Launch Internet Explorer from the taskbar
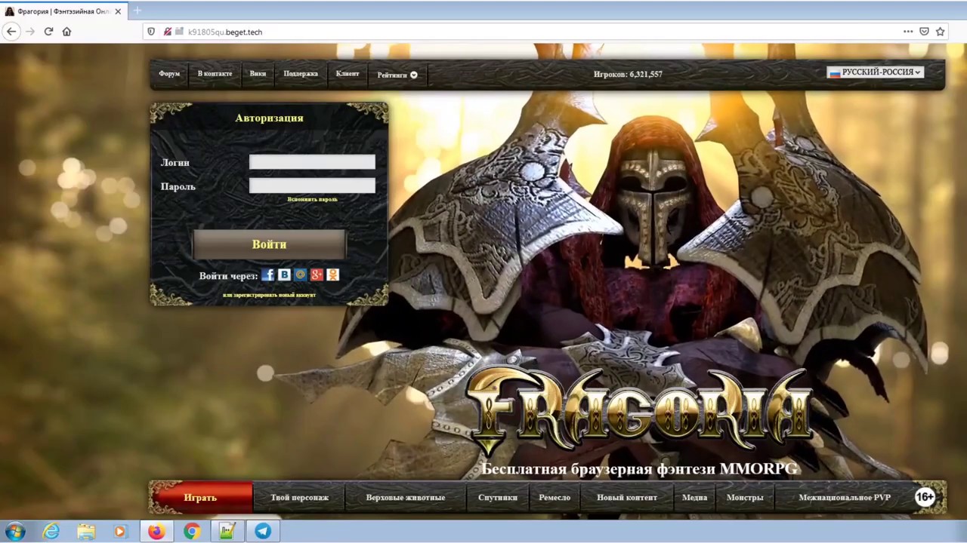The image size is (967, 543). coord(51,532)
